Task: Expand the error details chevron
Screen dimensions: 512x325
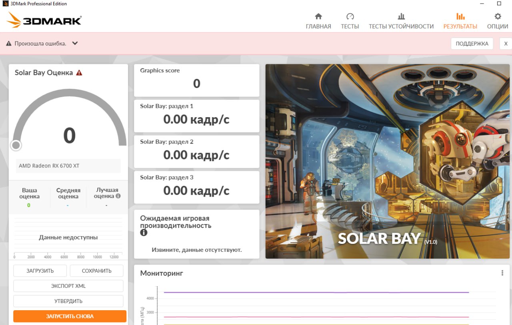Action: [x=75, y=44]
